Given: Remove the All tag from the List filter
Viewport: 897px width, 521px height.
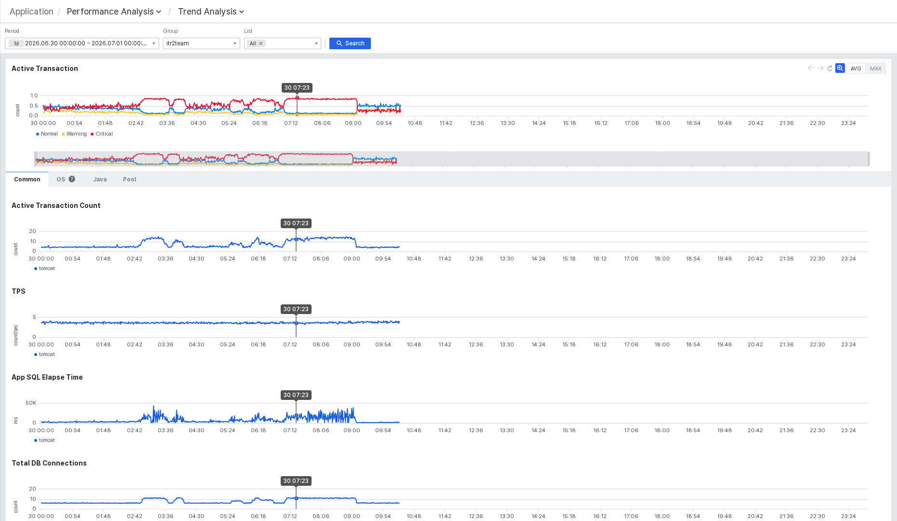Looking at the screenshot, I should 261,43.
